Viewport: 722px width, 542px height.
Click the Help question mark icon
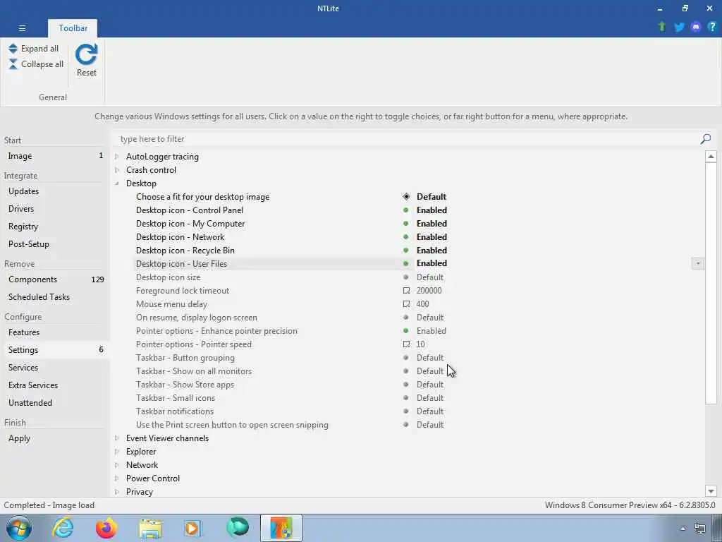[x=712, y=27]
